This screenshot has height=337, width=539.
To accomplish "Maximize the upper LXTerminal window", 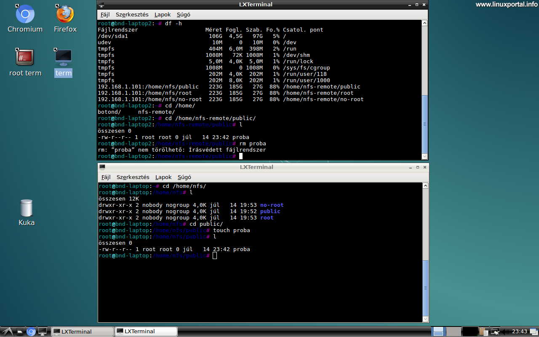I will pos(416,5).
